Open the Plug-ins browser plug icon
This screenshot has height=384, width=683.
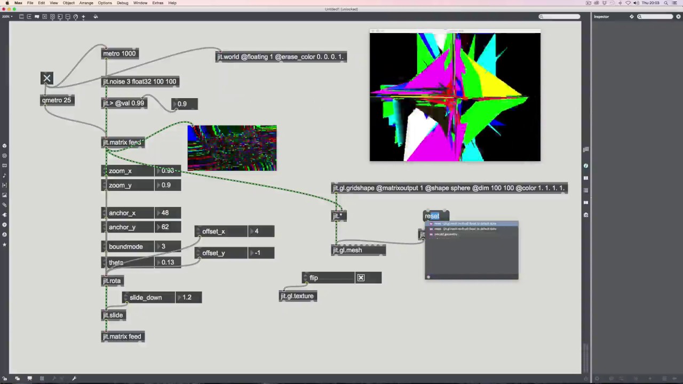point(5,215)
